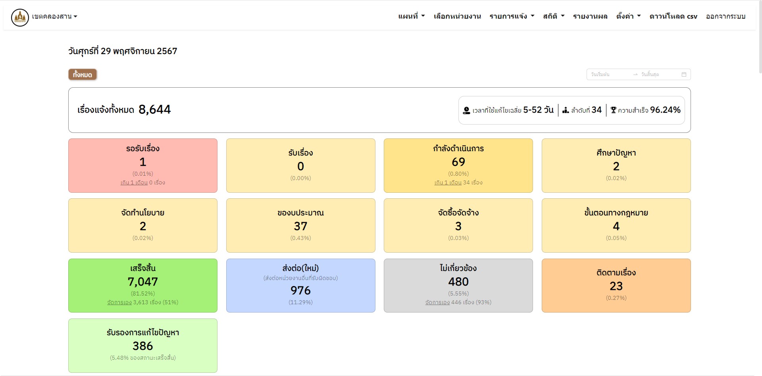
Task: Click the average resolve time stamp icon
Action: pyautogui.click(x=466, y=110)
